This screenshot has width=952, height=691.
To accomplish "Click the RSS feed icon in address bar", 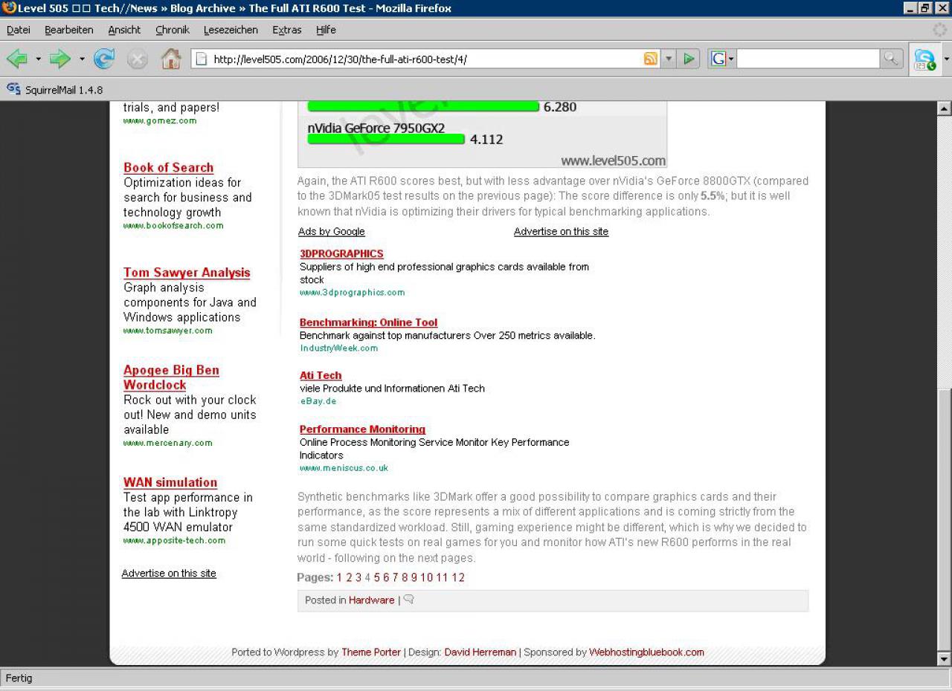I will coord(650,59).
